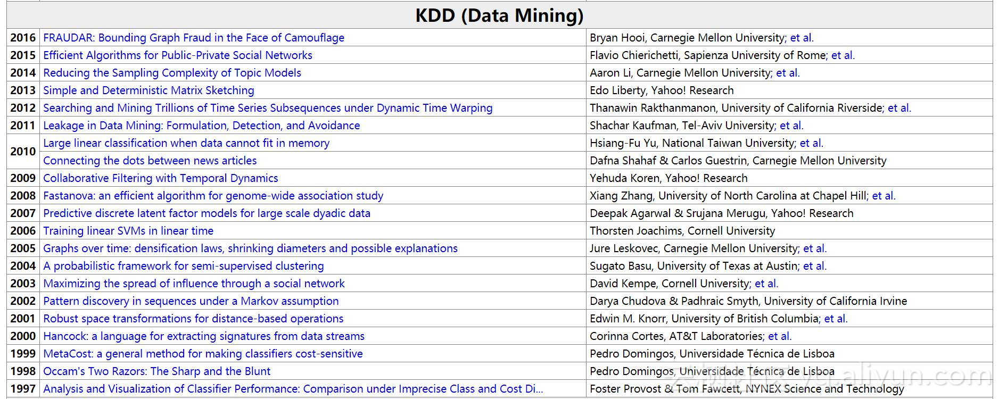Screen dimensions: 999x399
Task: Select author text Edo Liberty, Yahoo! Research
Action: point(662,90)
